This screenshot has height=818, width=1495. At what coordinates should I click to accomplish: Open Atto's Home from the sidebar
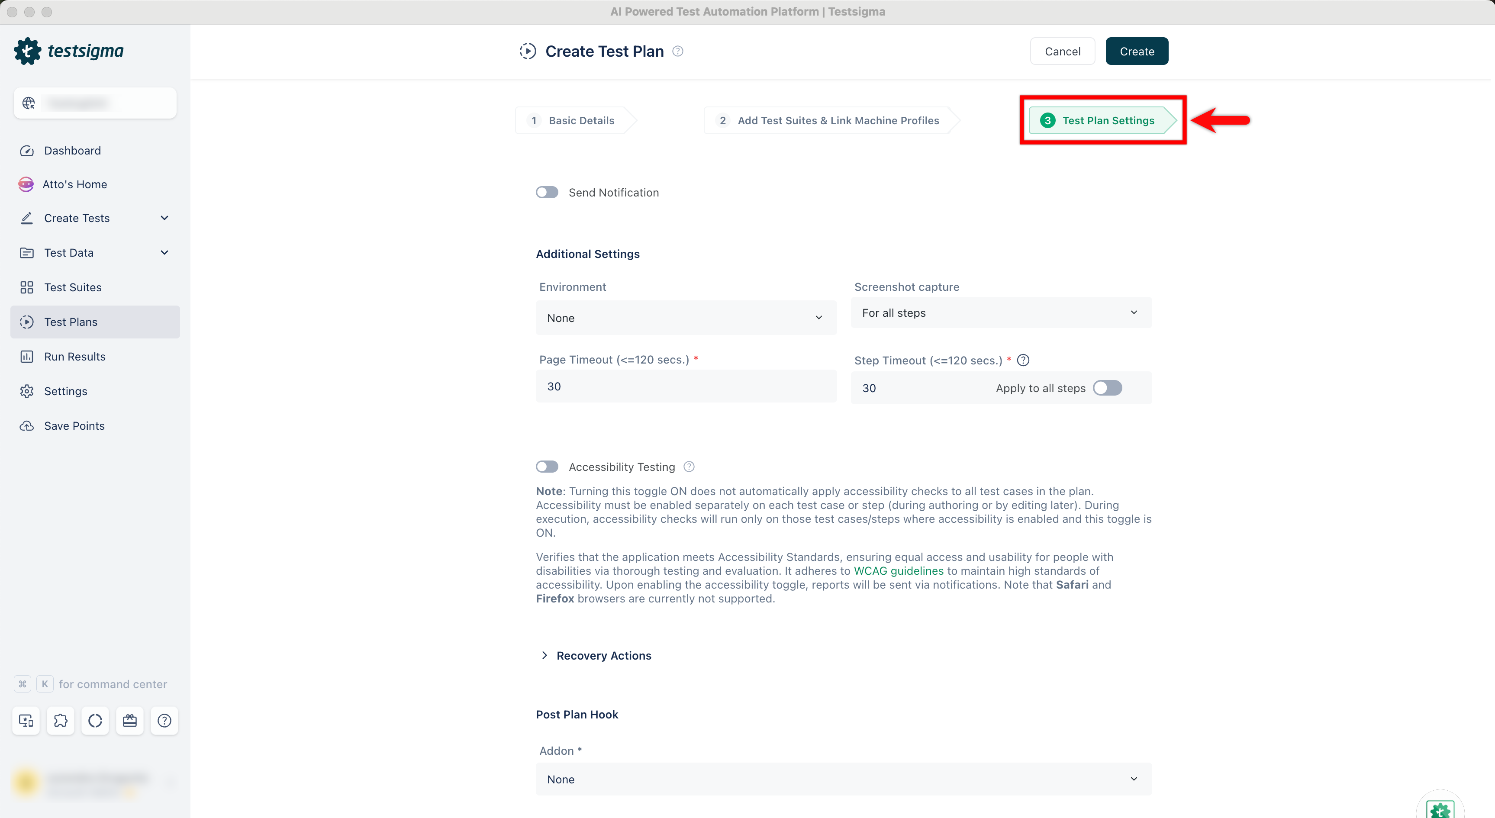coord(95,184)
